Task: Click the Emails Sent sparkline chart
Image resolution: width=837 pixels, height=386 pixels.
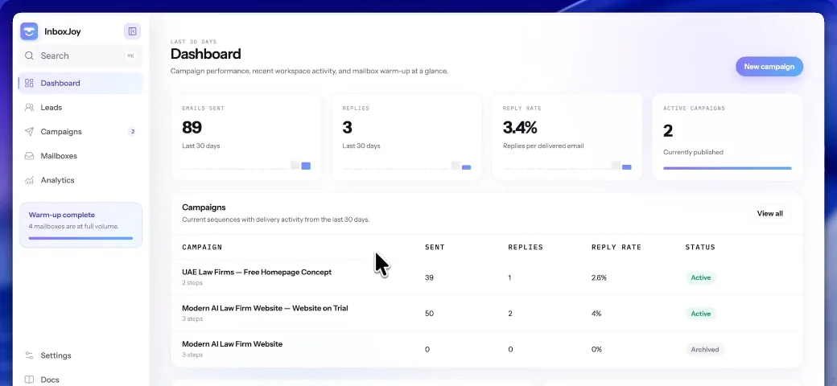Action: [x=246, y=166]
